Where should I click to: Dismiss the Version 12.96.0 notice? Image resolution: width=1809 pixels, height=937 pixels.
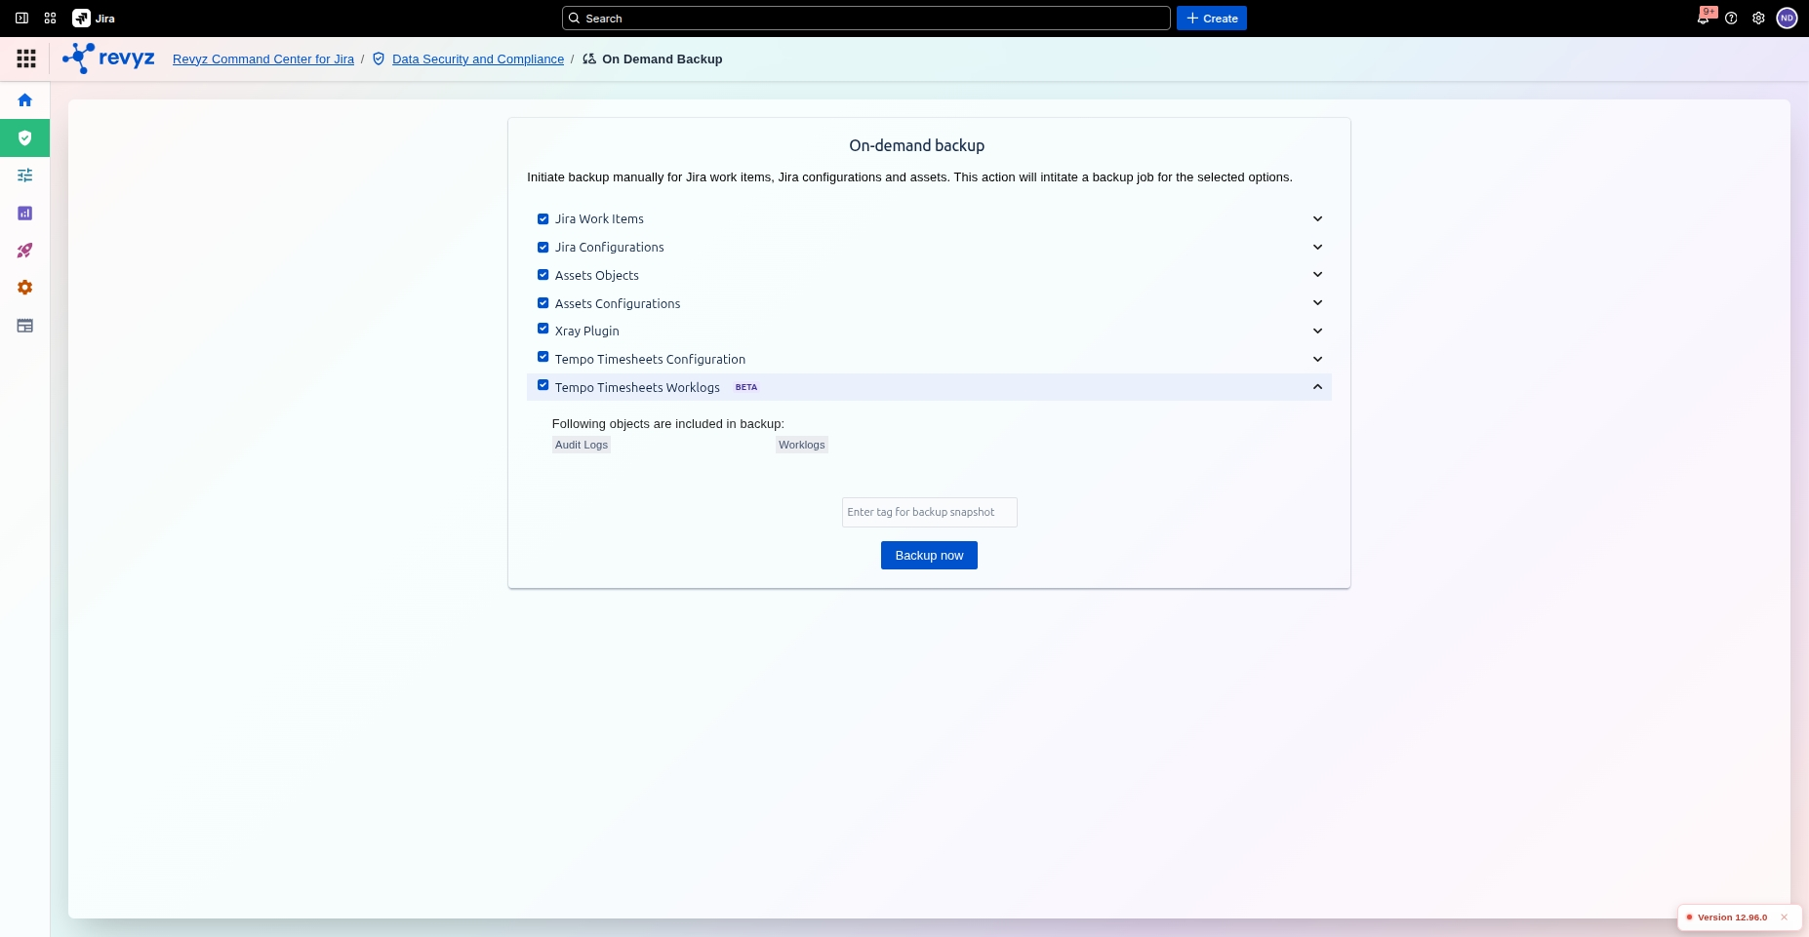point(1784,917)
